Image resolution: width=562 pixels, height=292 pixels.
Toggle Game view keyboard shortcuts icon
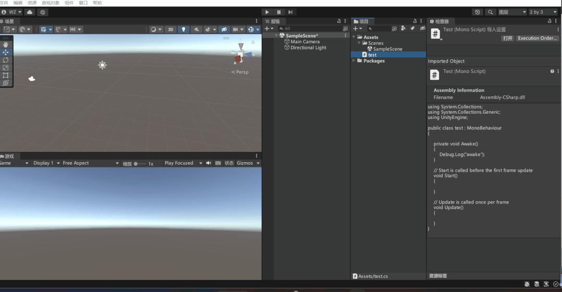218,163
